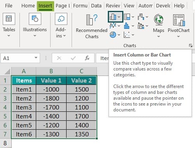Screen dimensions: 195x148
Task: Switch to the View tab
Action: coord(129,6)
